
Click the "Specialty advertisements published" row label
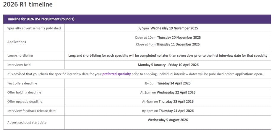click(34, 28)
